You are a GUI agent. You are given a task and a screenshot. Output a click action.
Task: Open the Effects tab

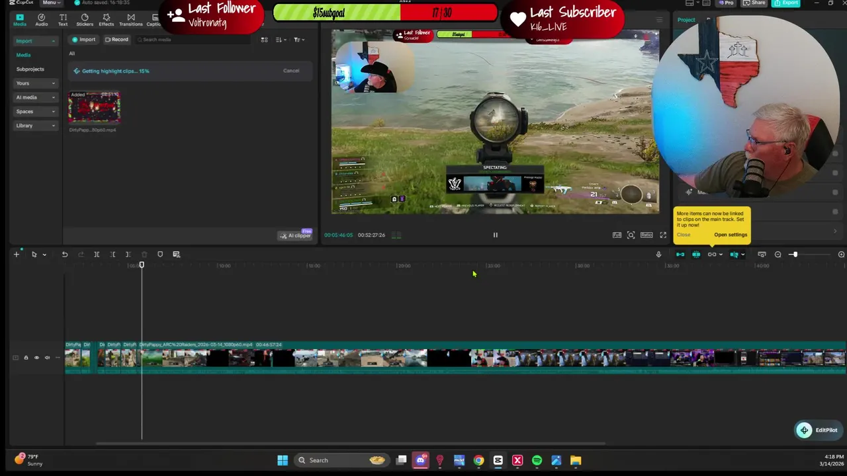click(x=106, y=20)
